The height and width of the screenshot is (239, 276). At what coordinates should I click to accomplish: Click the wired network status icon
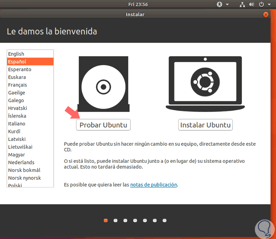(x=242, y=5)
